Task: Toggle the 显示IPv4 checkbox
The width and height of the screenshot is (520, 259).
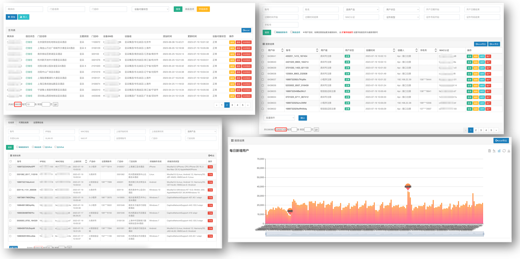Action: pyautogui.click(x=44, y=147)
